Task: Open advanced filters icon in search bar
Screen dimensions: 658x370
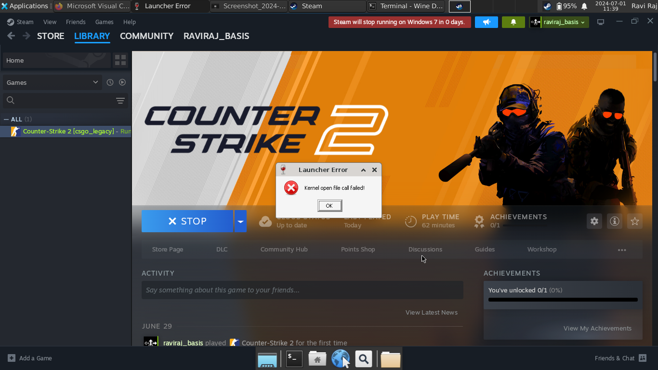Action: point(120,101)
